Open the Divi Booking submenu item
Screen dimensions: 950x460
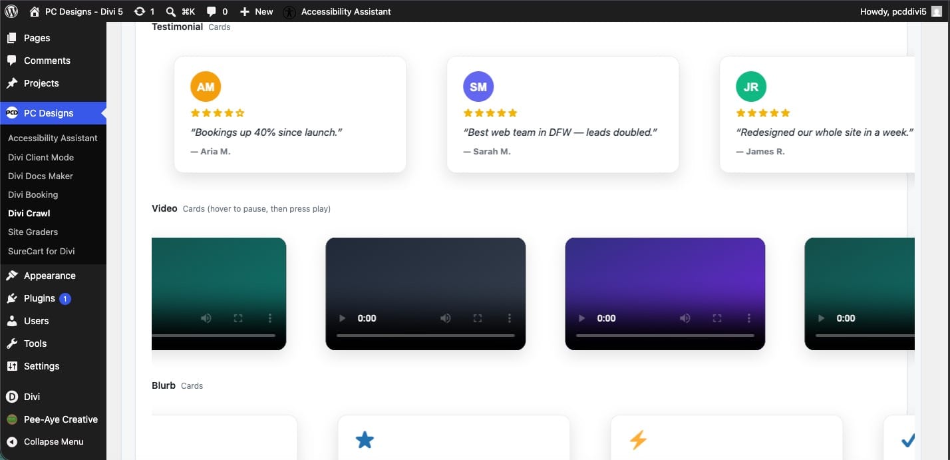pos(33,194)
